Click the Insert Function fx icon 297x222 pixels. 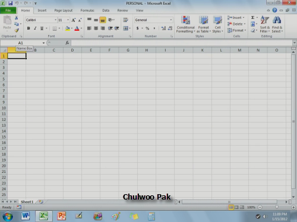click(67, 43)
